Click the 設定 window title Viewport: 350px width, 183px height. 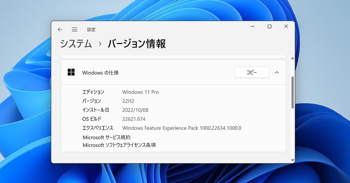pos(91,30)
